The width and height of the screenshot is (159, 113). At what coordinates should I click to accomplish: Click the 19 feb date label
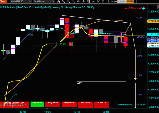[x=77, y=112]
